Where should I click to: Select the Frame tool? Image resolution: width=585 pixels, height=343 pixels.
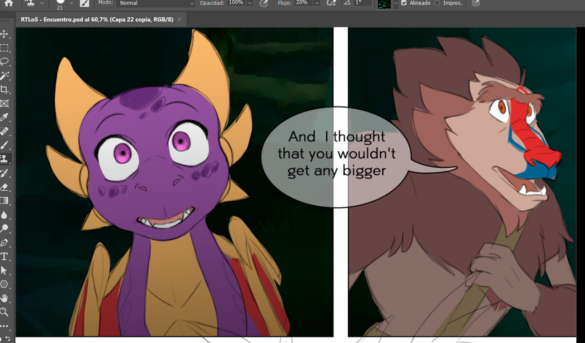click(5, 103)
